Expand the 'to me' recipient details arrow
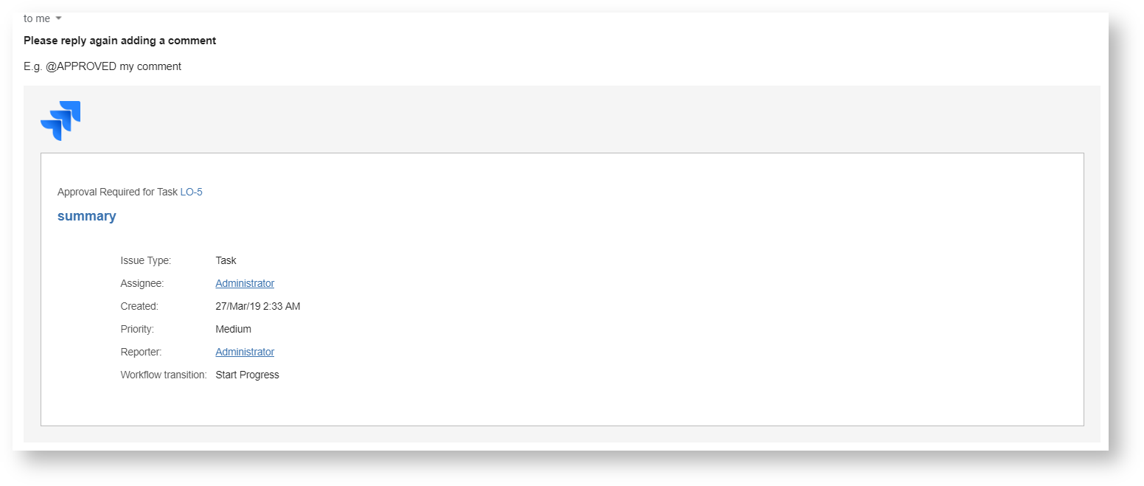The width and height of the screenshot is (1144, 486). click(x=59, y=18)
